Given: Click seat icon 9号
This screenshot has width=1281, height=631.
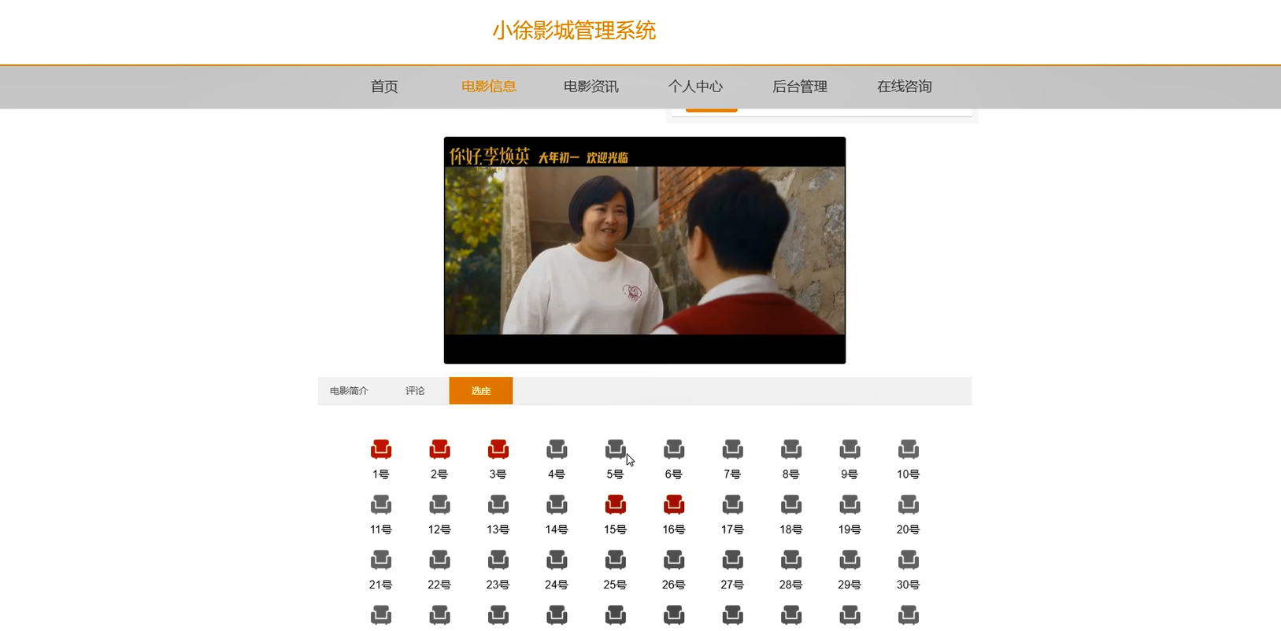Looking at the screenshot, I should [850, 449].
